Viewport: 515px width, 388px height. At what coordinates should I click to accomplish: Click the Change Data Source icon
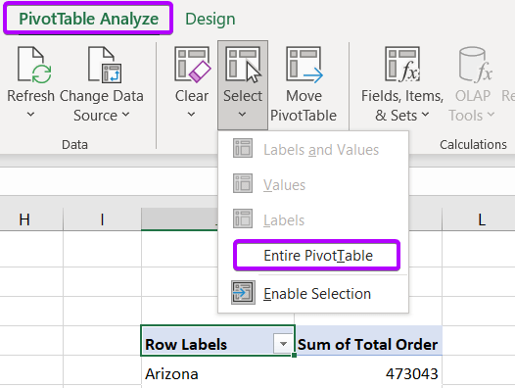coord(105,65)
